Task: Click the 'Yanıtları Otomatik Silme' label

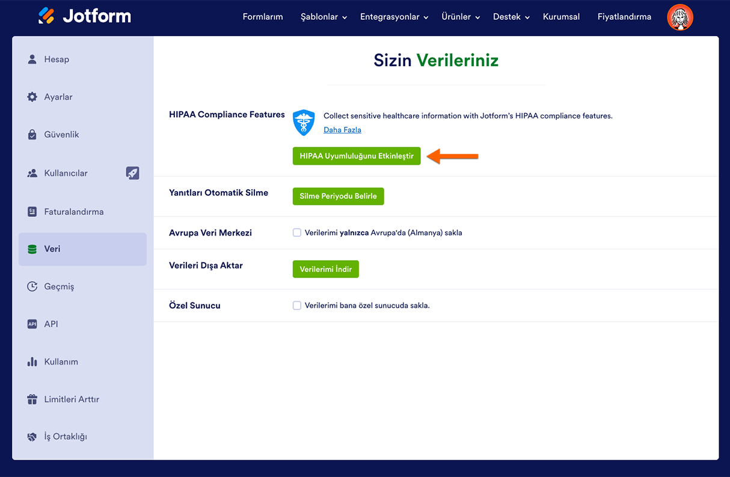Action: pos(218,193)
